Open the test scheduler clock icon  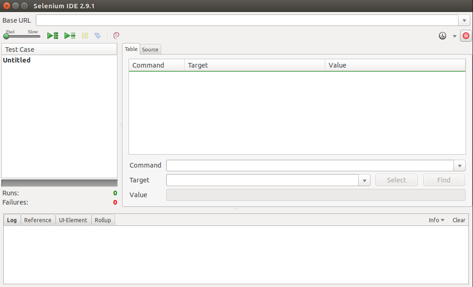point(442,36)
